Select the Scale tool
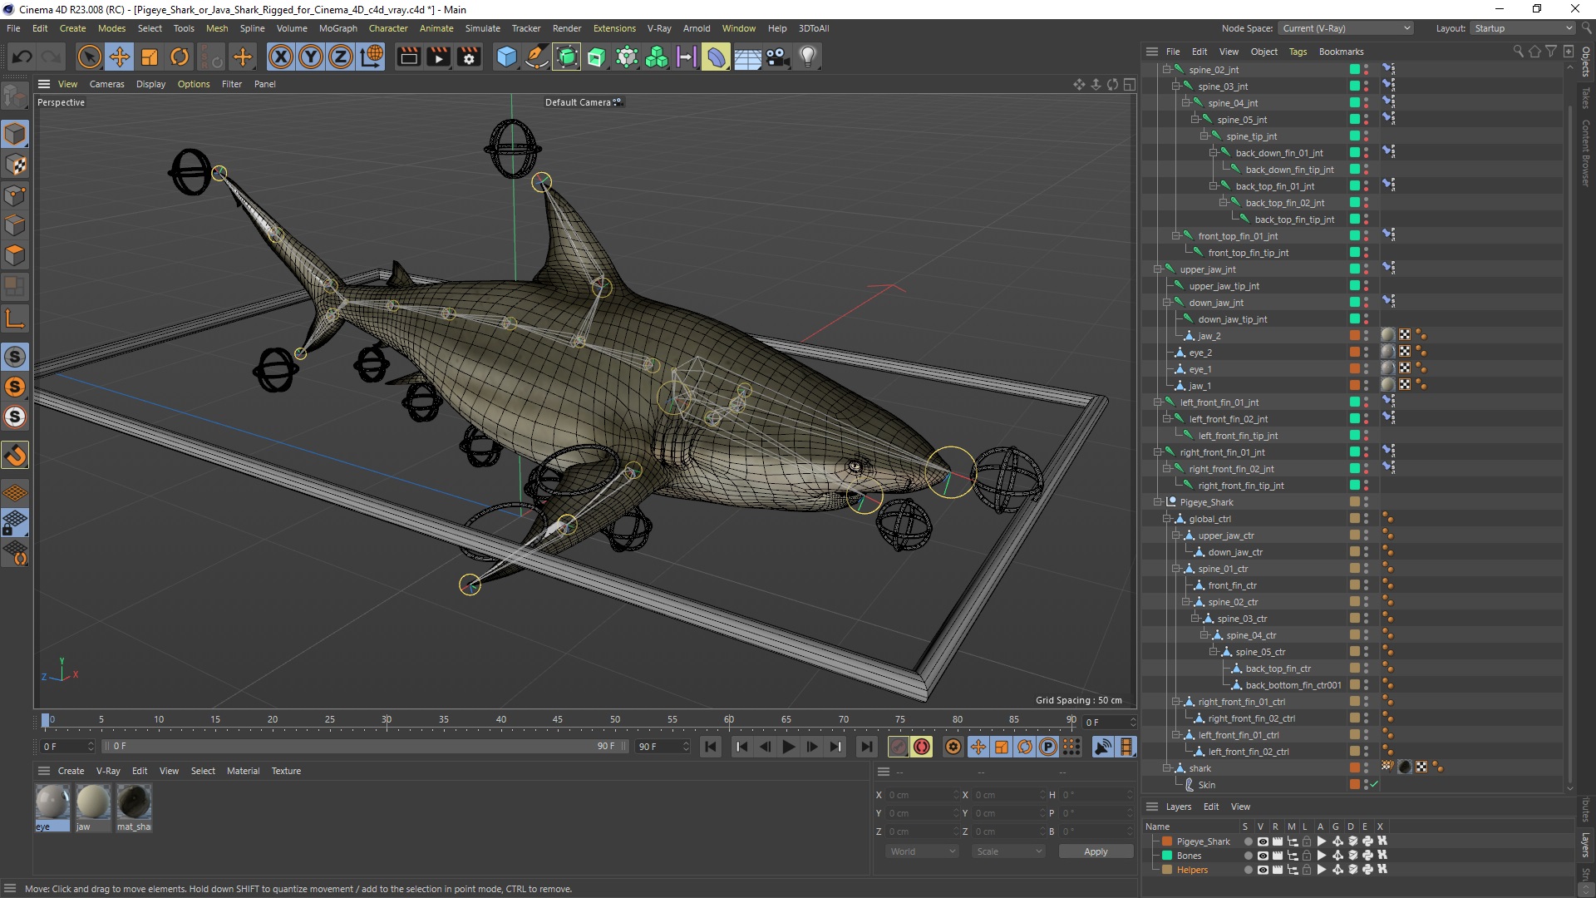Image resolution: width=1596 pixels, height=898 pixels. tap(150, 57)
